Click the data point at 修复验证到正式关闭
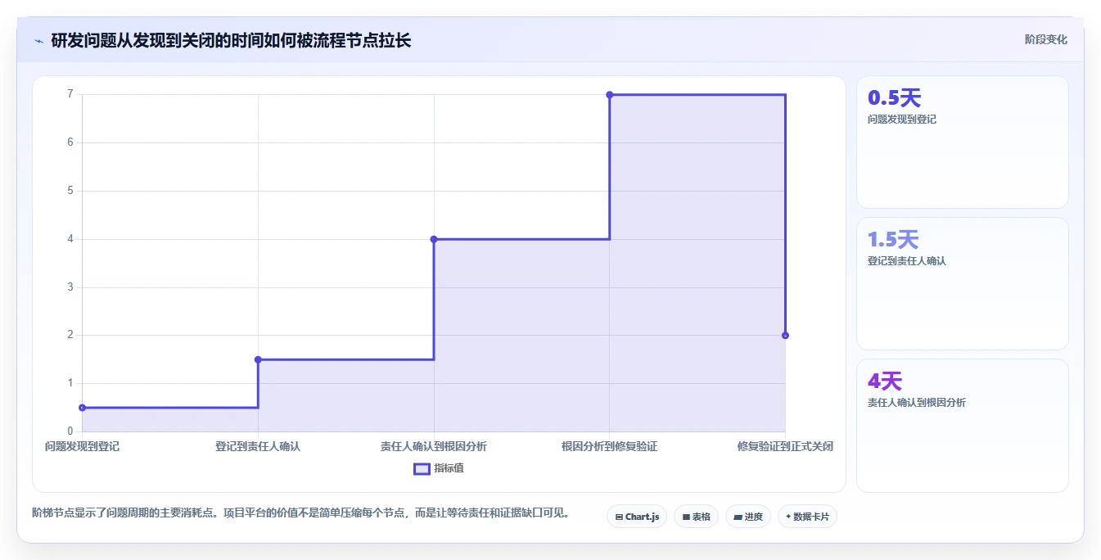This screenshot has width=1101, height=560. coord(785,336)
